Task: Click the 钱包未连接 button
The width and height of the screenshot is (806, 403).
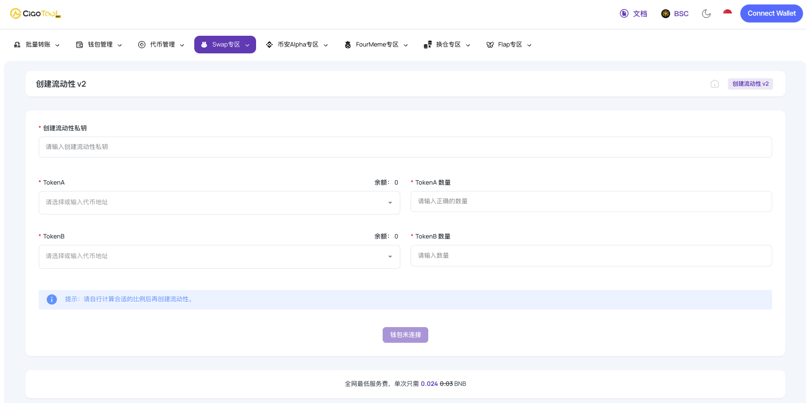Action: click(405, 335)
